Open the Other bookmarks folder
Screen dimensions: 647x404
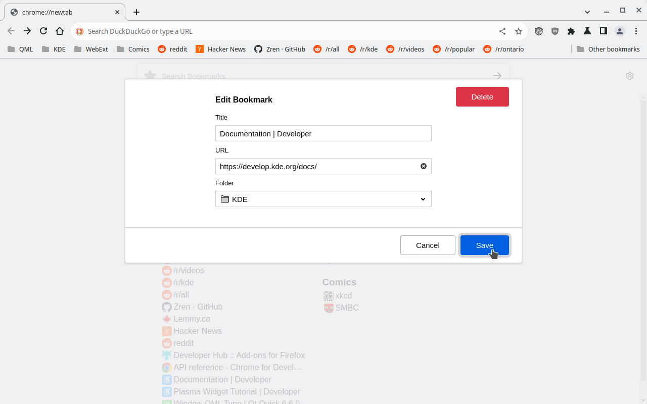point(609,49)
